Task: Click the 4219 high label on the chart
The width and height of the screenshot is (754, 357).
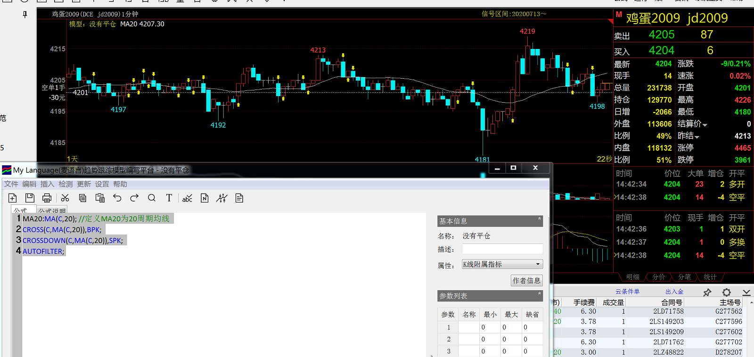Action: [x=527, y=32]
